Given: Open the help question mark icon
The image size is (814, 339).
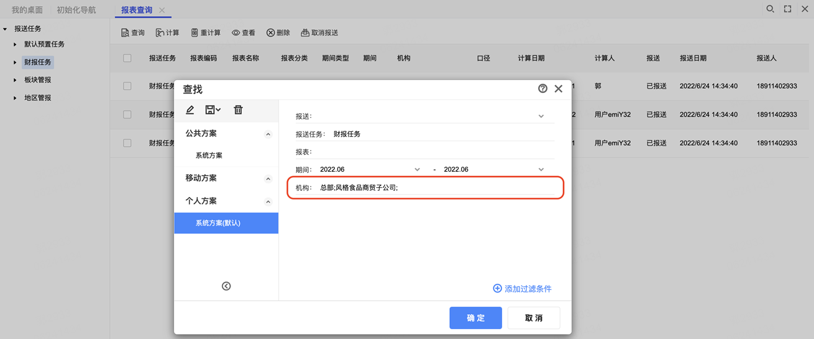Looking at the screenshot, I should click(x=542, y=89).
